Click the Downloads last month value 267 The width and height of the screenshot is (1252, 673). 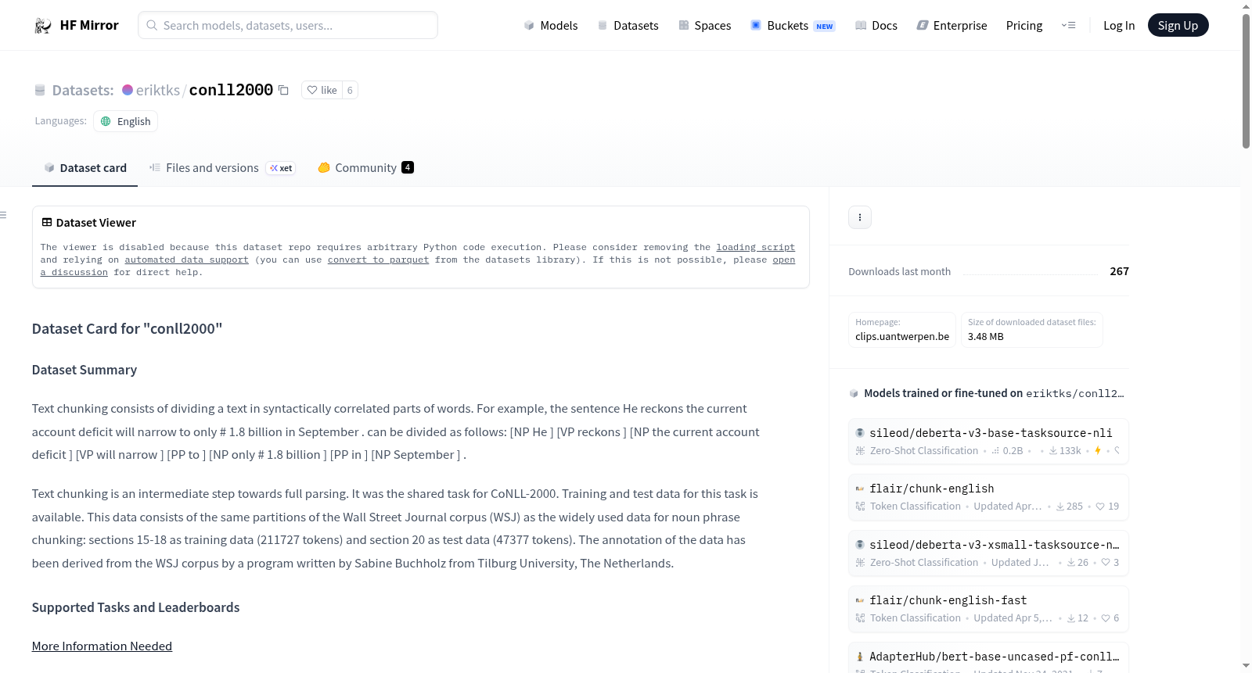tap(1119, 271)
